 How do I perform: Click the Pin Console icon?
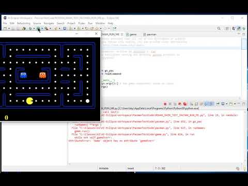tap(218, 104)
